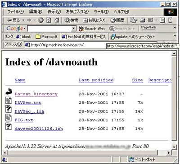The image size is (180, 165).
Task: Open the blank link shortcut
Action: (x=23, y=36)
